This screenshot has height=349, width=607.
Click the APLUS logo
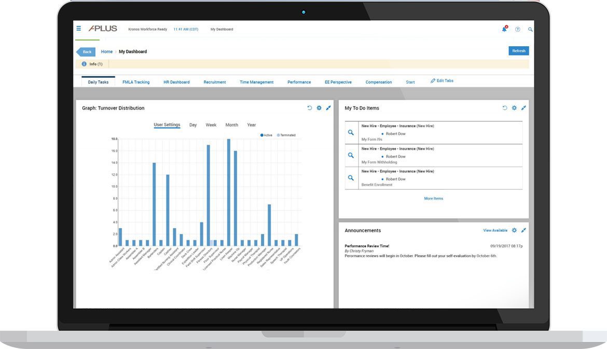click(103, 28)
